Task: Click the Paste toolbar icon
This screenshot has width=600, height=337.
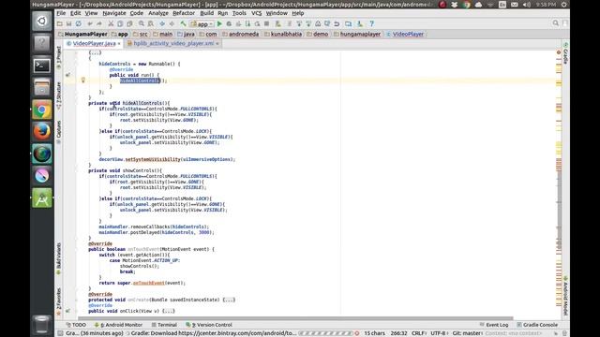Action: [x=129, y=23]
